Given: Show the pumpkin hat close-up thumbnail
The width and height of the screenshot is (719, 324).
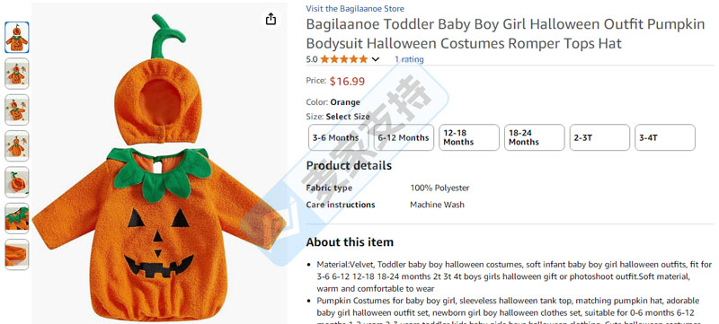Looking at the screenshot, I should [x=17, y=182].
